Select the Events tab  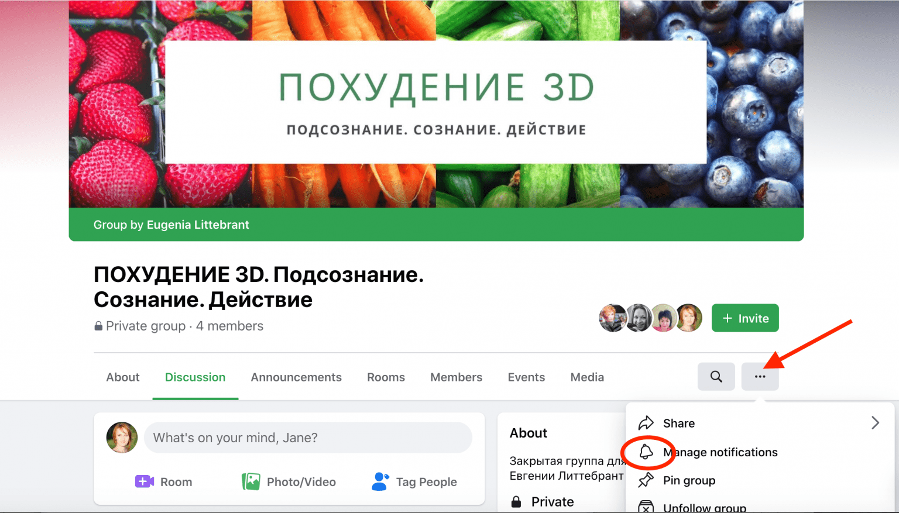(x=526, y=377)
